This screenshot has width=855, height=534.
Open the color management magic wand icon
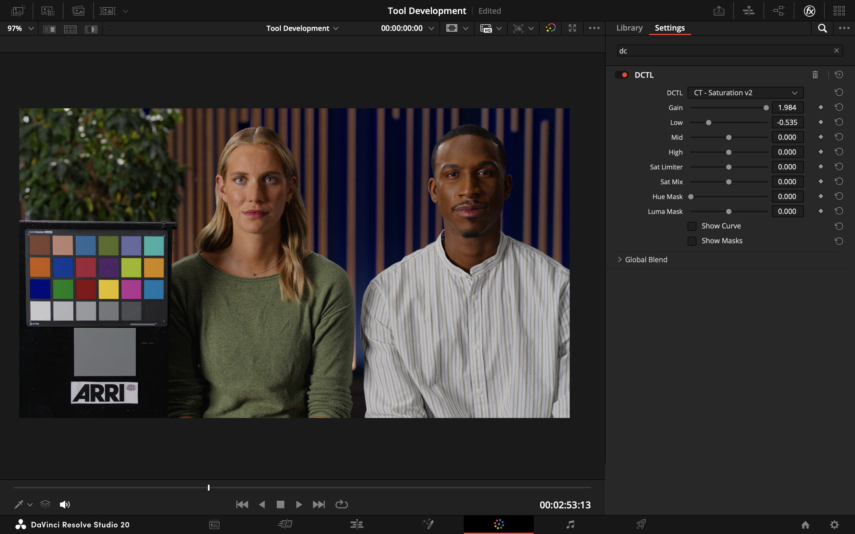(x=550, y=28)
